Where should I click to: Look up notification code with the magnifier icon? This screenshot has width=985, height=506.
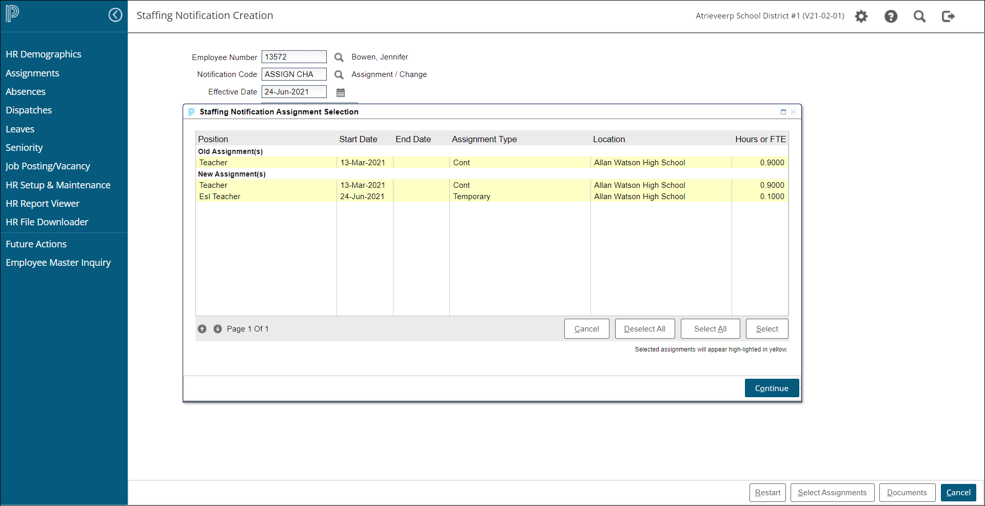[339, 75]
